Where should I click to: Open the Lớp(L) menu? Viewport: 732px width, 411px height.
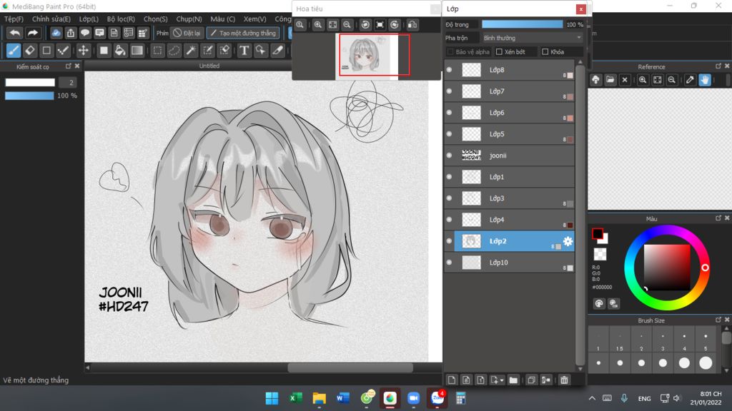tap(89, 19)
